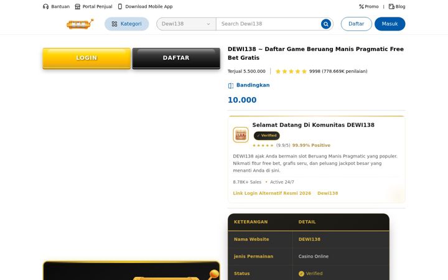Click the Bandingkan compare icon

231,85
